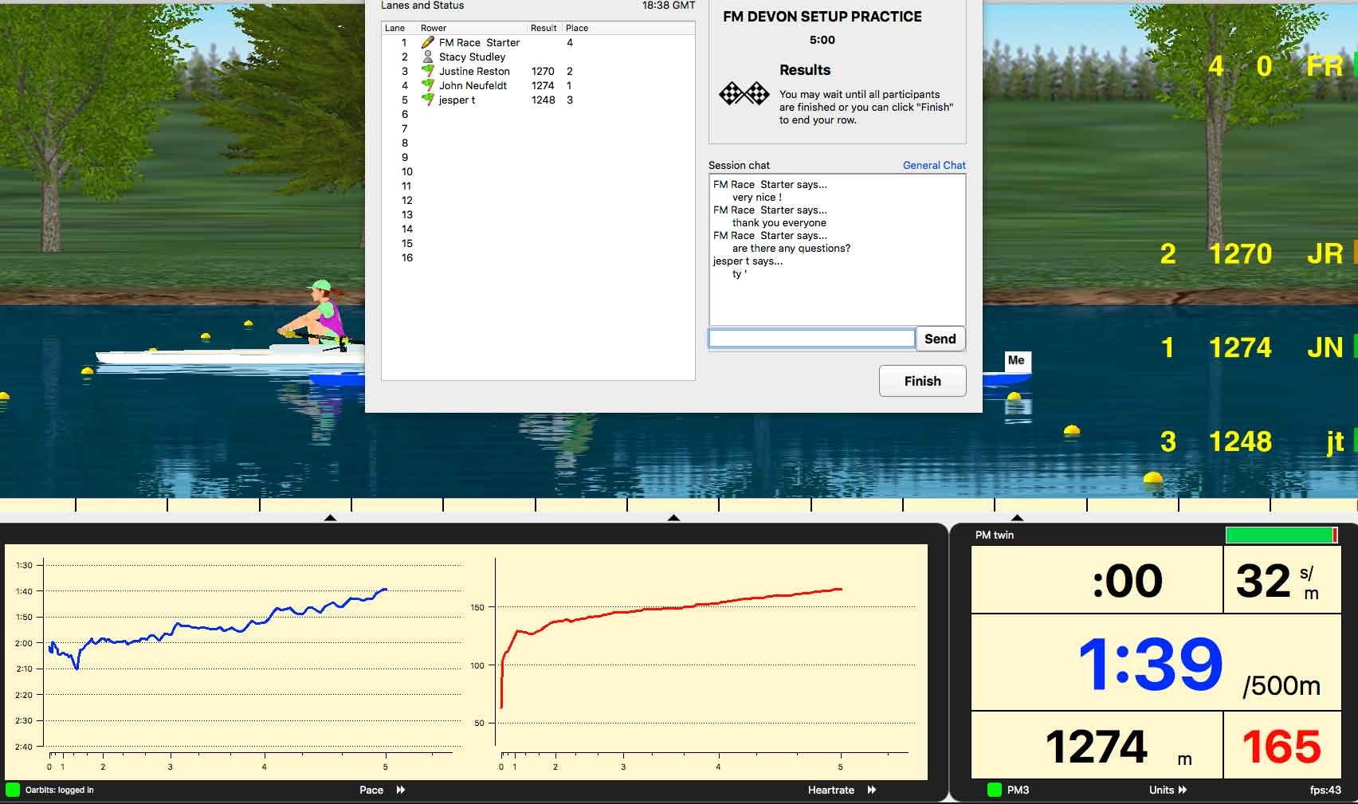Click the 'are there any questions?' chat message
Screen dimensions: 1358x804
[791, 248]
